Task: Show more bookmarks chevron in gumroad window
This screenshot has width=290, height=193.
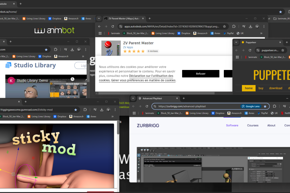Action: [112, 116]
